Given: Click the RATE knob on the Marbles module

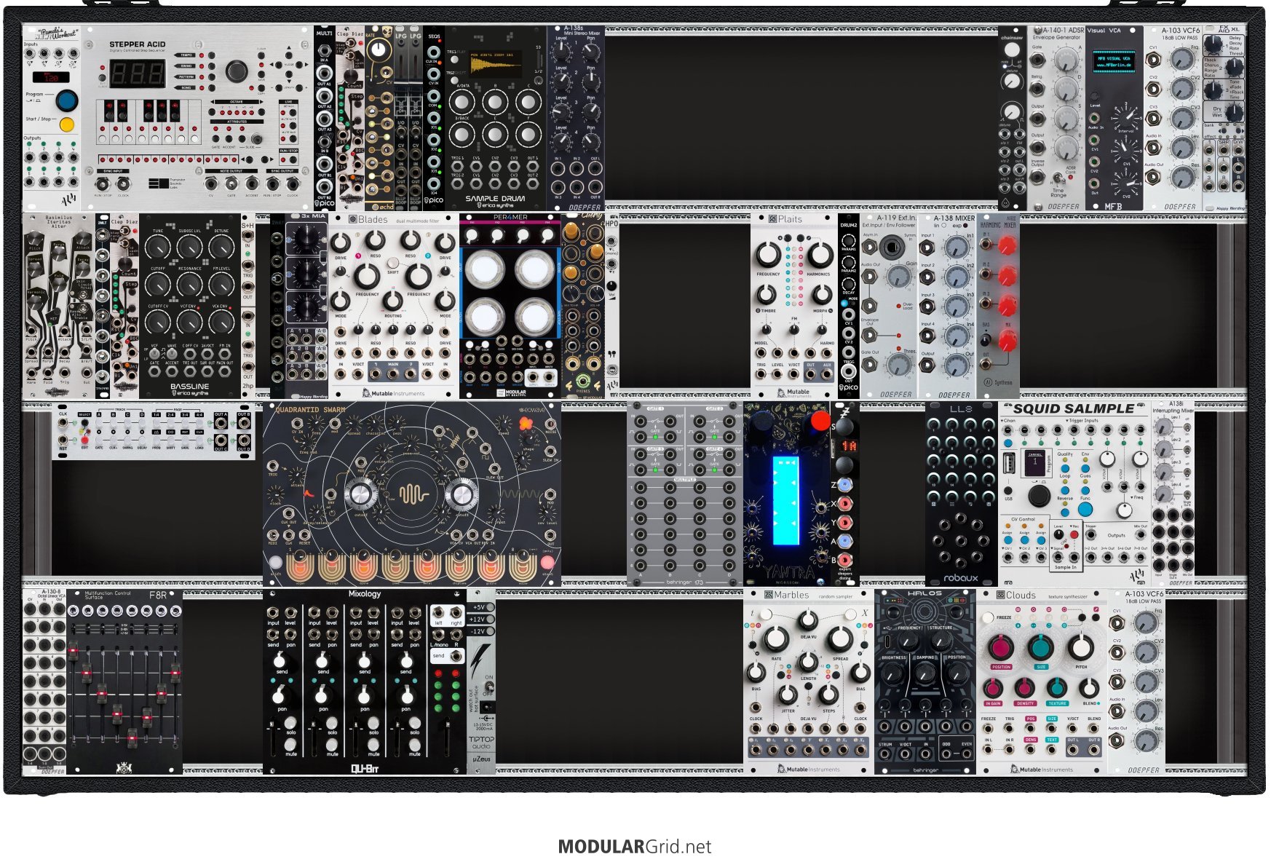Looking at the screenshot, I should (776, 639).
